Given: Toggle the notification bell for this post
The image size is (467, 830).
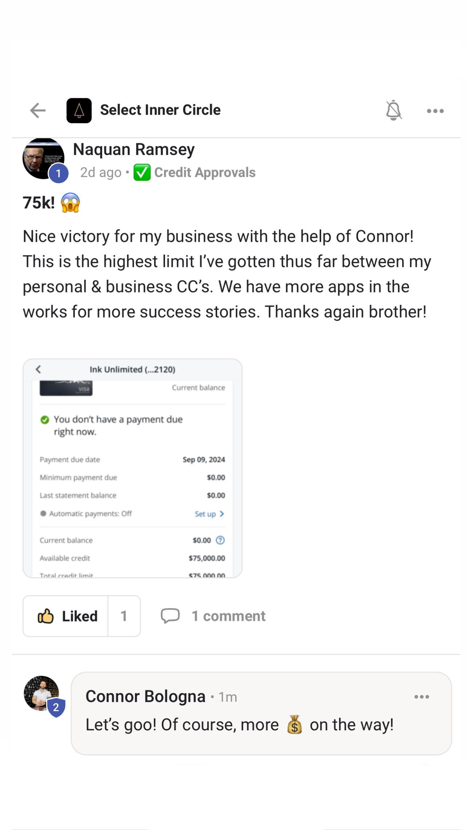Looking at the screenshot, I should click(x=394, y=110).
